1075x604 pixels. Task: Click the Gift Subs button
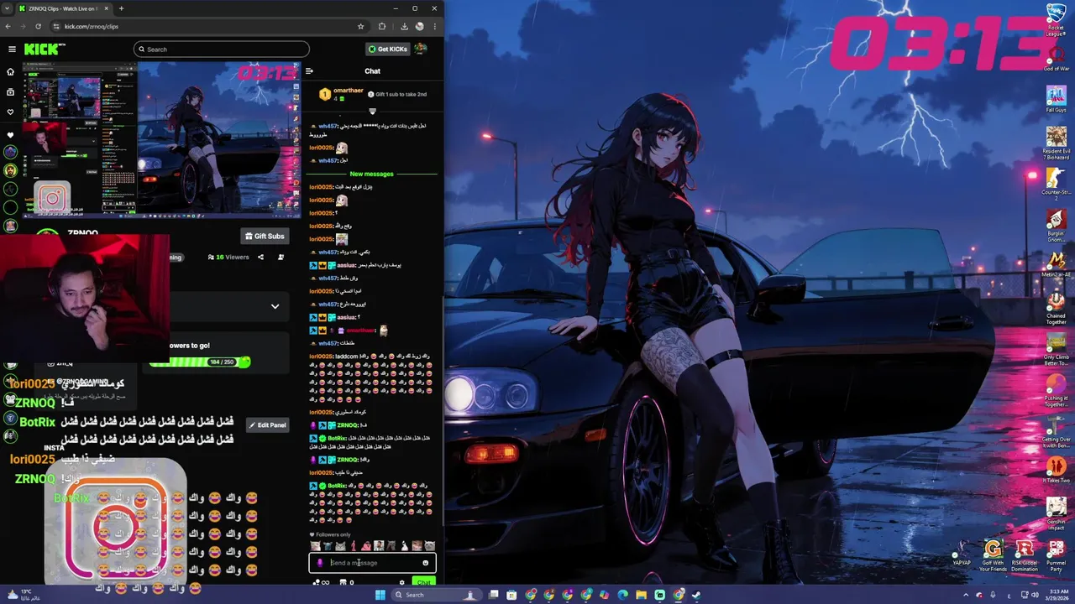point(265,237)
